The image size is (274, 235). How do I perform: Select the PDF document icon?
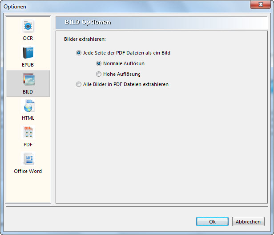pyautogui.click(x=28, y=133)
